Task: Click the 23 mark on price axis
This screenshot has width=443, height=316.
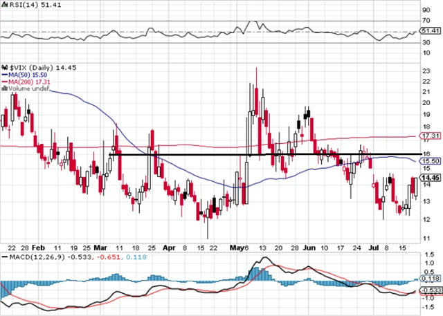Action: point(426,71)
